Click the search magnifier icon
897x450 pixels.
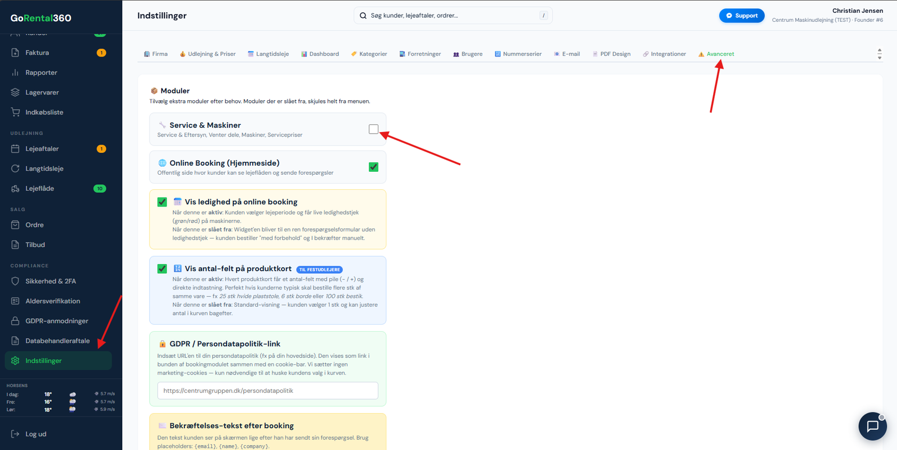[363, 16]
